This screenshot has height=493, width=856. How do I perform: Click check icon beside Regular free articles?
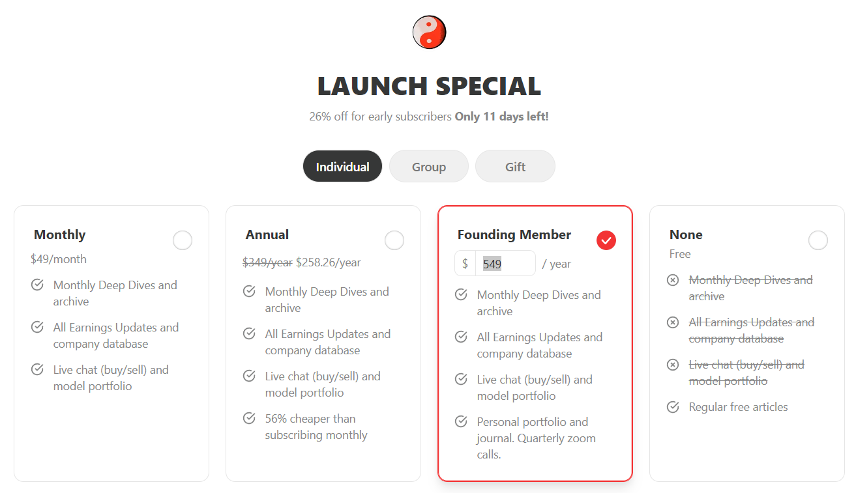pyautogui.click(x=673, y=407)
